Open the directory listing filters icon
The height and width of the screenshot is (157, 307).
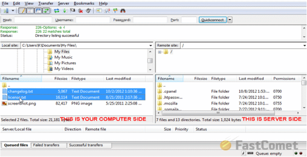pyautogui.click(x=99, y=11)
